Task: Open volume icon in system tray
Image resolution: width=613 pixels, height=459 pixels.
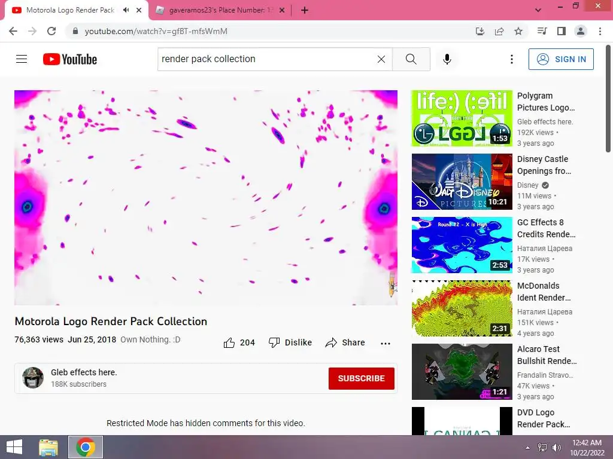Action: point(556,448)
